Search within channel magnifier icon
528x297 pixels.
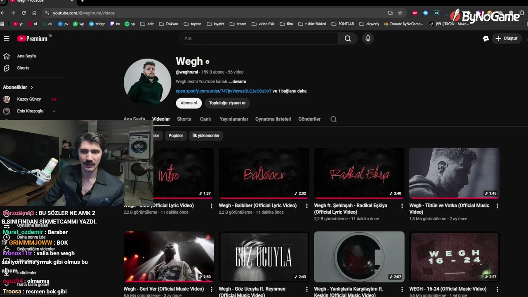pos(334,119)
